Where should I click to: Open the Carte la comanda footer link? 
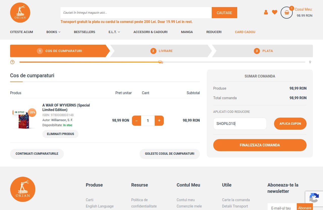(x=236, y=200)
